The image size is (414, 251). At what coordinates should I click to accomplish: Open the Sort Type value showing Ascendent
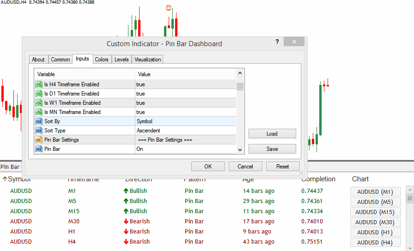185,131
